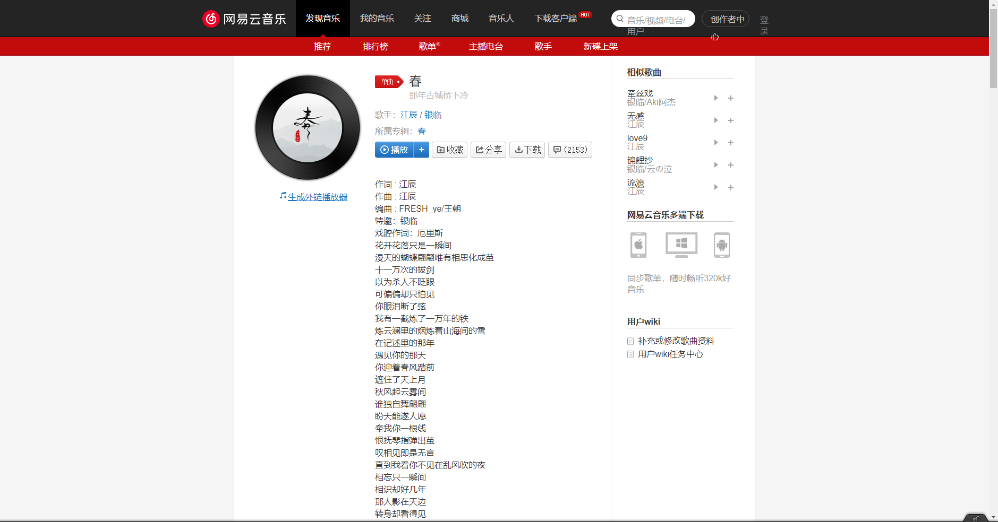Click the iPhone download icon under 网易云音乐多端下载
Screen dimensions: 998x522
pyautogui.click(x=638, y=245)
